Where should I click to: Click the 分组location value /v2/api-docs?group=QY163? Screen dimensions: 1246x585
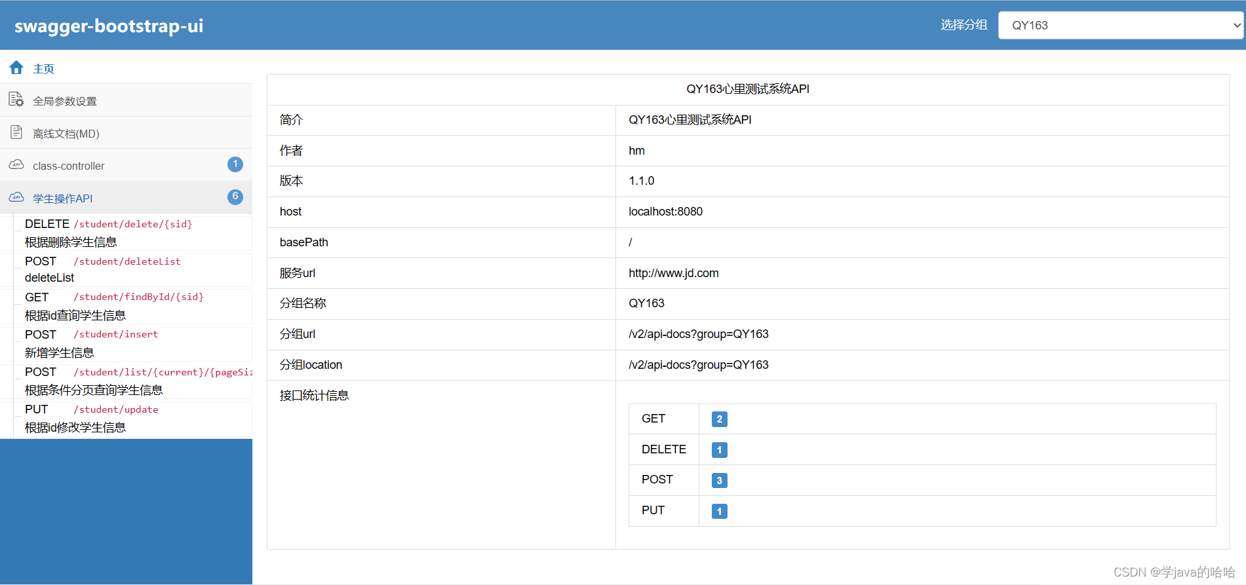(698, 365)
